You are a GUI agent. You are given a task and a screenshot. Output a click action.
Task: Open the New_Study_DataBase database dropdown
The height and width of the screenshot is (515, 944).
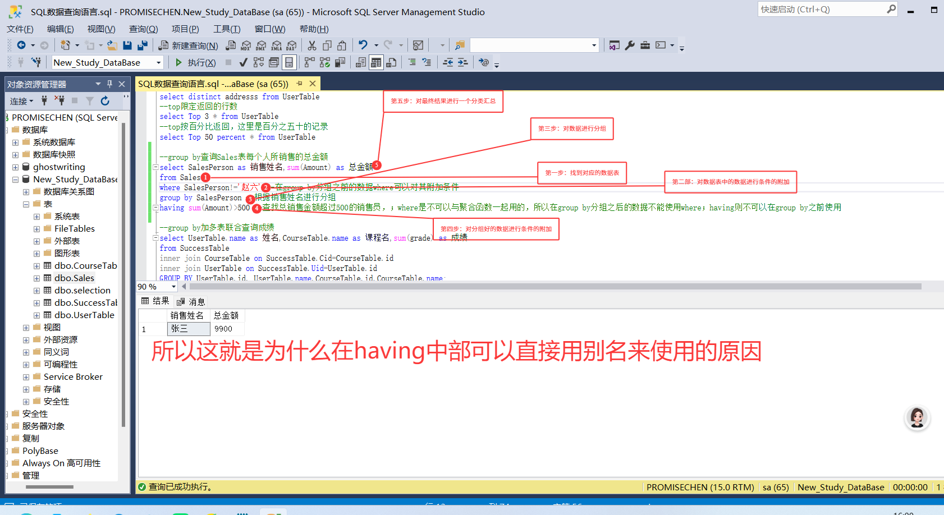coord(158,62)
